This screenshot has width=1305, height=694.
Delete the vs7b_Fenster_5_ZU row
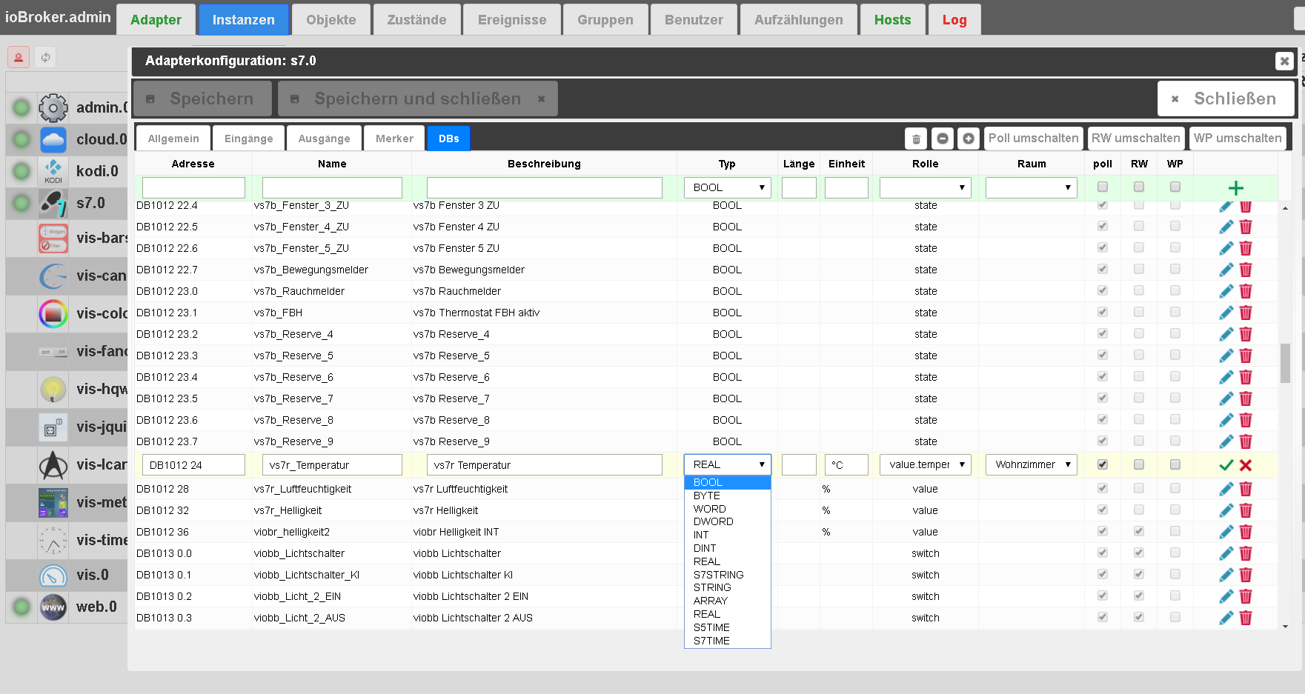point(1246,248)
